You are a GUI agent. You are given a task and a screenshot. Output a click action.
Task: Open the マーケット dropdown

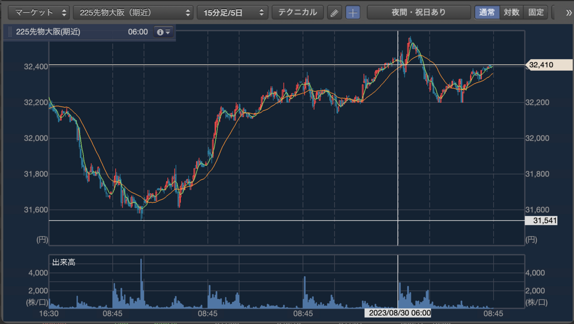[39, 12]
